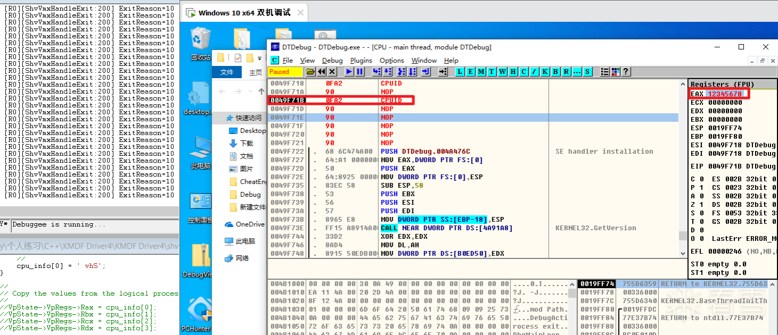Click the Close program X toolbar icon
This screenshot has height=335, width=778.
332,71
